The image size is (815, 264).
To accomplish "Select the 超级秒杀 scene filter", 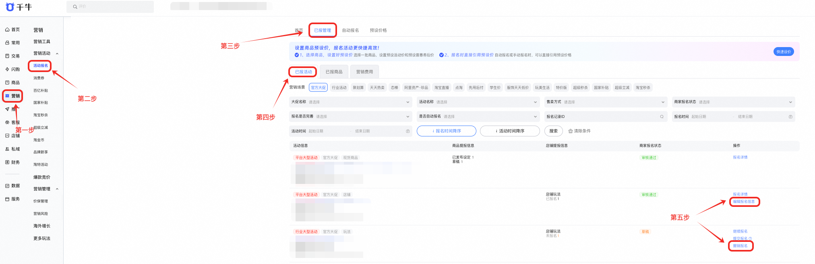I will [x=580, y=88].
